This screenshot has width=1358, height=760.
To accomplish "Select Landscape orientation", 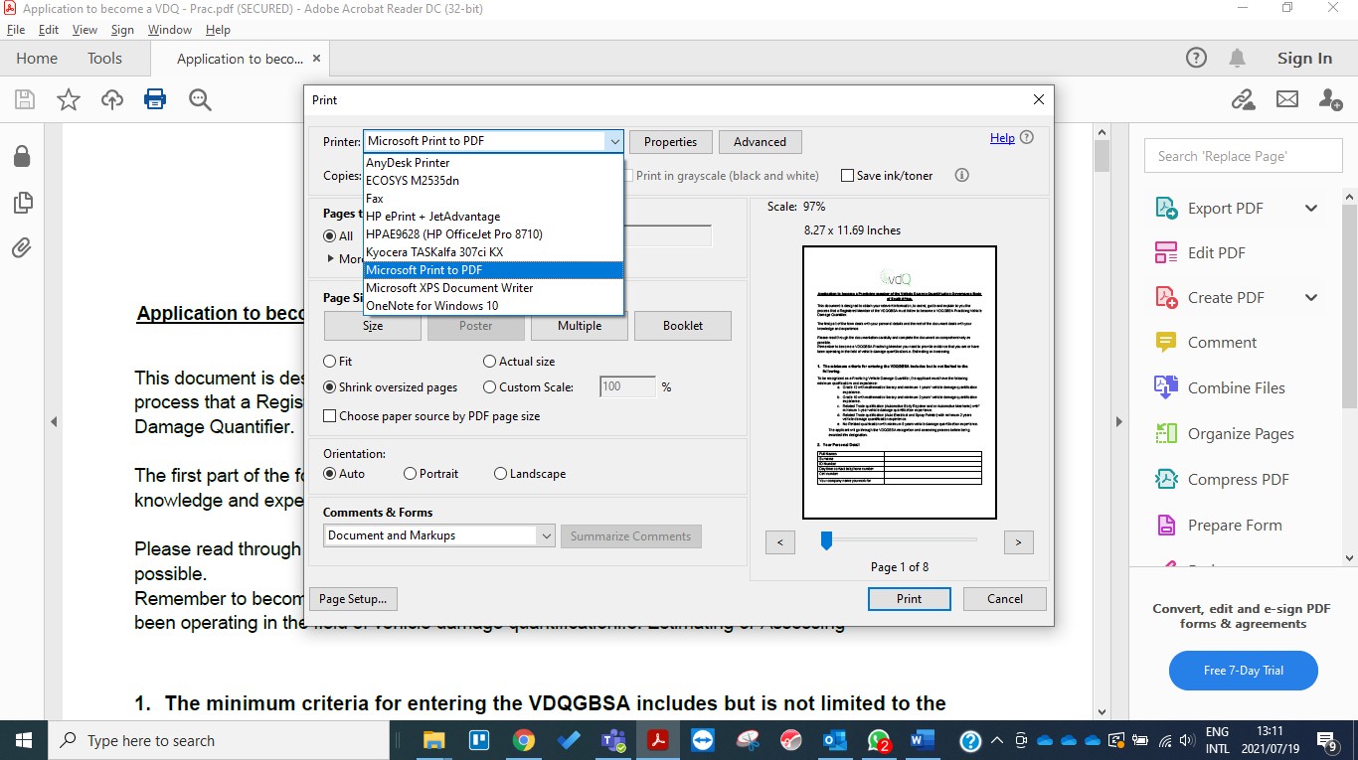I will (500, 474).
